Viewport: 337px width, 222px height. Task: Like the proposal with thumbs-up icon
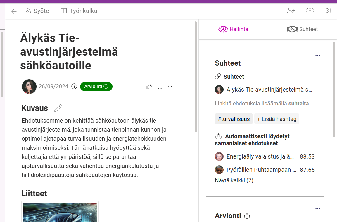[x=149, y=87]
